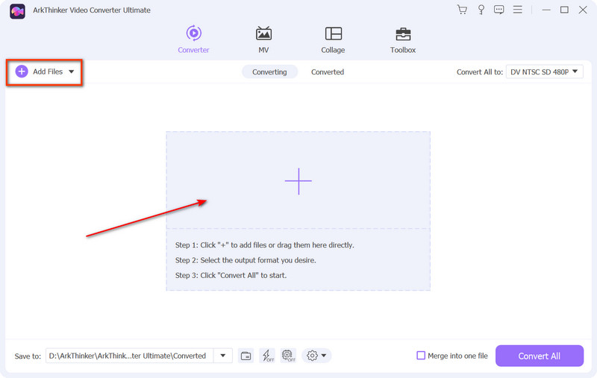Maximize the ArkThinker window
Image resolution: width=597 pixels, height=378 pixels.
(x=564, y=10)
